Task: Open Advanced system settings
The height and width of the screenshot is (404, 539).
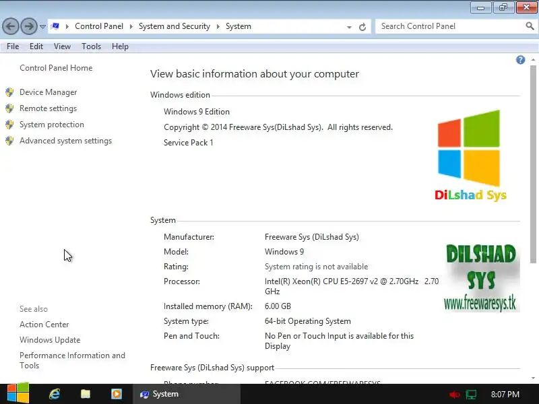Action: click(x=65, y=141)
